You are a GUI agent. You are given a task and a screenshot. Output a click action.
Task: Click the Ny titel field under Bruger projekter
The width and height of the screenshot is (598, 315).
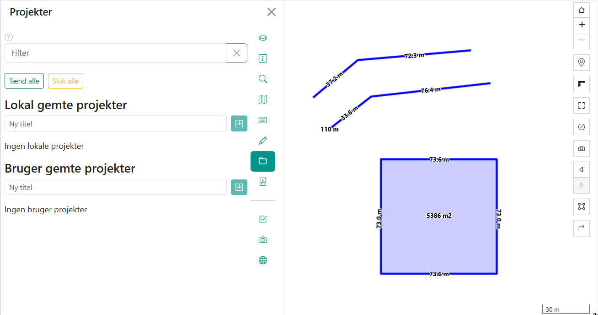coord(115,187)
